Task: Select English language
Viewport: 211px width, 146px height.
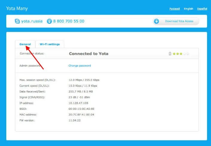Action: [188, 9]
